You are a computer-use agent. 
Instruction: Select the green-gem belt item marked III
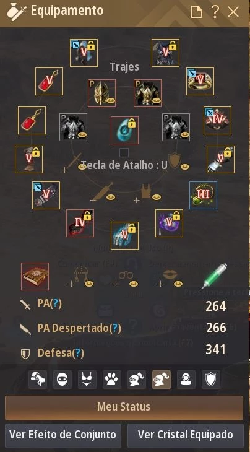[x=203, y=195]
